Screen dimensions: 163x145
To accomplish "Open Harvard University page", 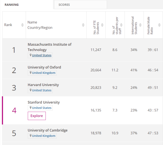I will click(x=43, y=85).
